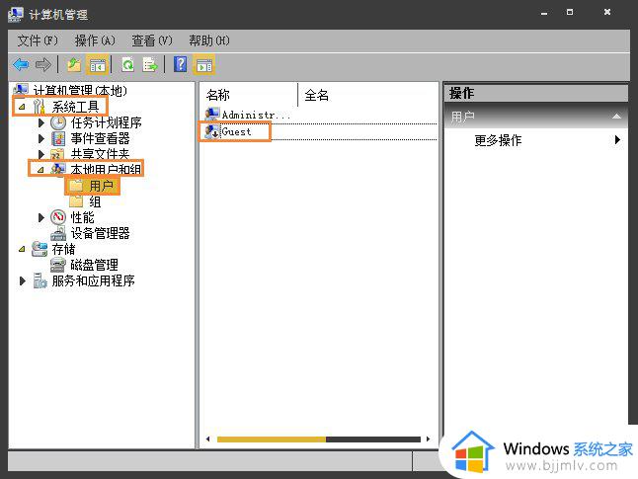
Task: Click the 事件查看器 icon
Action: (58, 138)
